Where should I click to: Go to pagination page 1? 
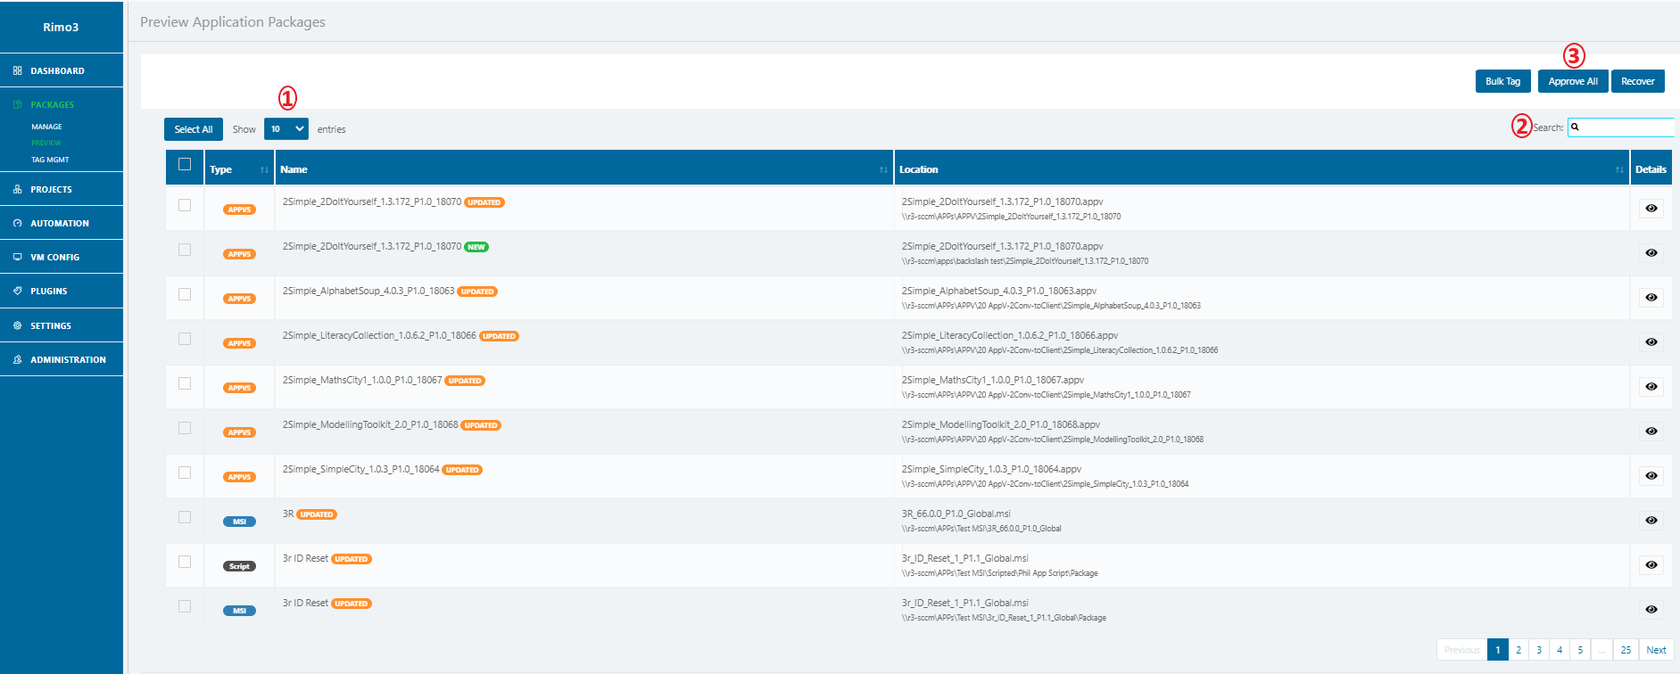[x=1498, y=650]
